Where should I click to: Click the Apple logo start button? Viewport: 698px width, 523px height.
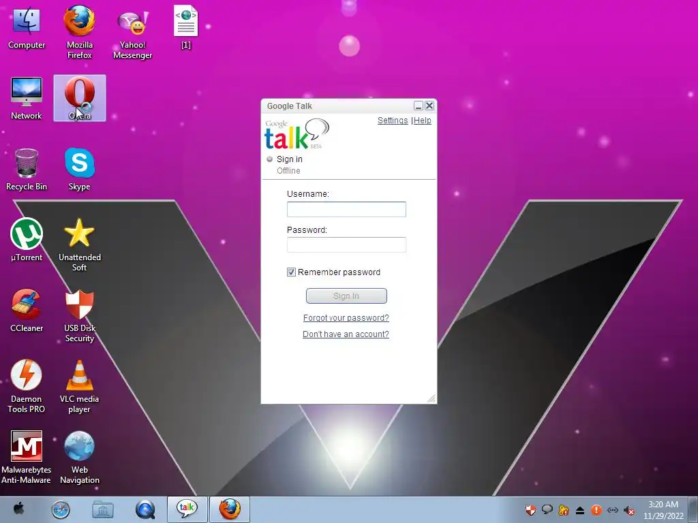pos(18,509)
